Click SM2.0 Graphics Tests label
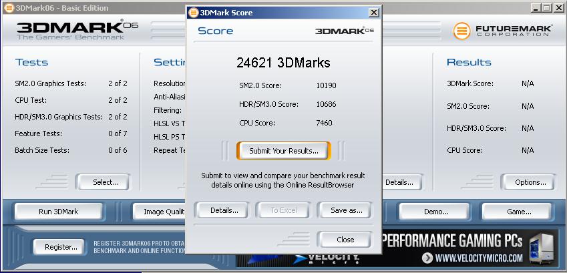Viewport: 567px width, 273px height. click(x=51, y=84)
